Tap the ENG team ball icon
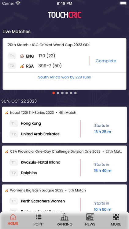 click(x=22, y=56)
